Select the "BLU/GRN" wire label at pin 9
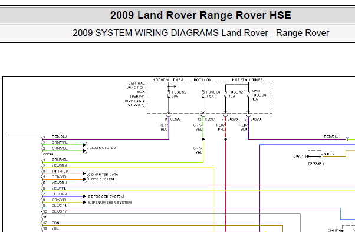The height and width of the screenshot is (232, 355). click(60, 206)
